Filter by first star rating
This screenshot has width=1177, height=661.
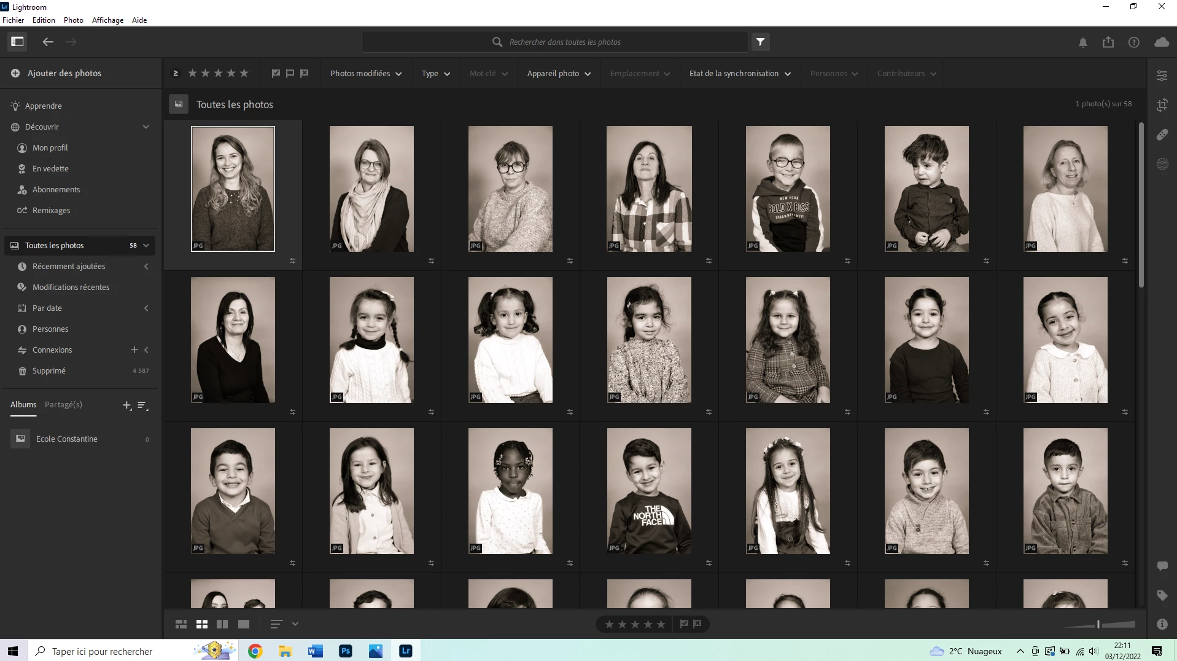[x=192, y=73]
